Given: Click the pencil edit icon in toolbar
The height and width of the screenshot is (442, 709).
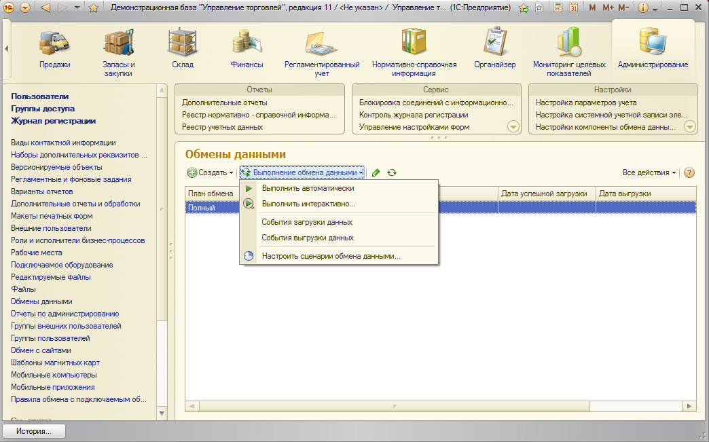Looking at the screenshot, I should [376, 173].
